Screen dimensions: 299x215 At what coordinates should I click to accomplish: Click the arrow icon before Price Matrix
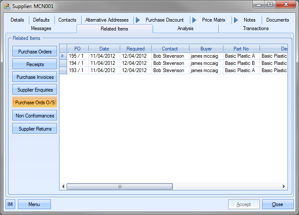tap(194, 20)
